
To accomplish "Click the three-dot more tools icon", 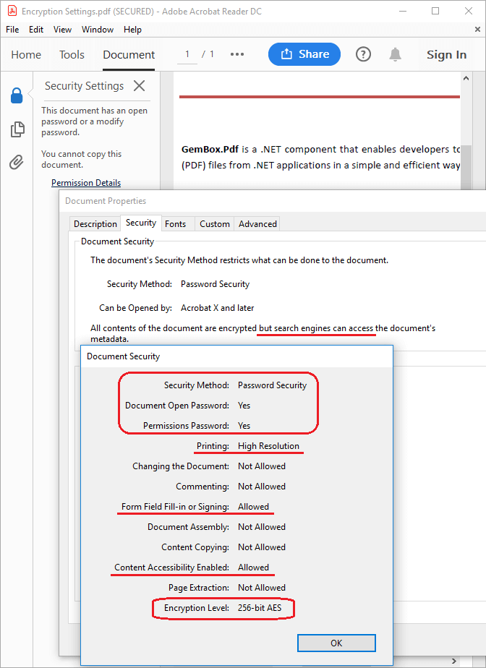I will point(237,54).
